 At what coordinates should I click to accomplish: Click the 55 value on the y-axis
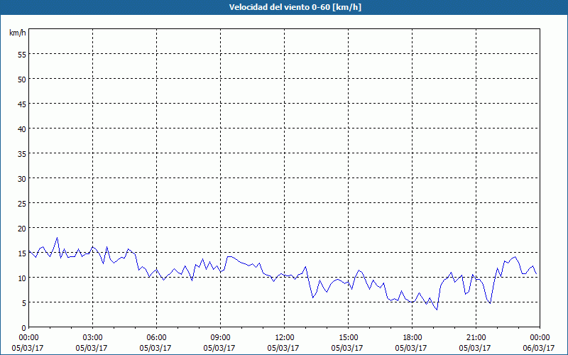22,55
